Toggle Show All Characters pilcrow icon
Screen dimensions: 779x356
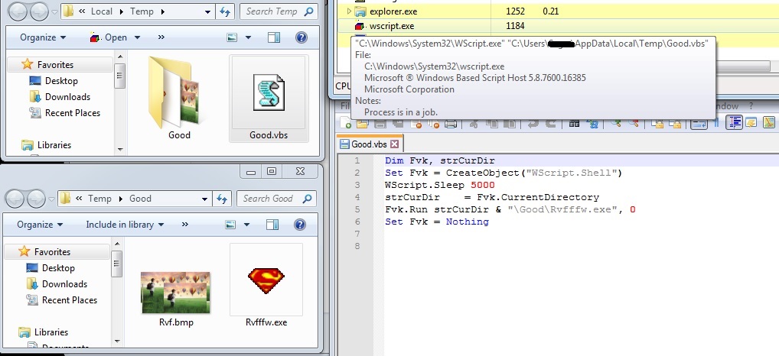coord(717,124)
